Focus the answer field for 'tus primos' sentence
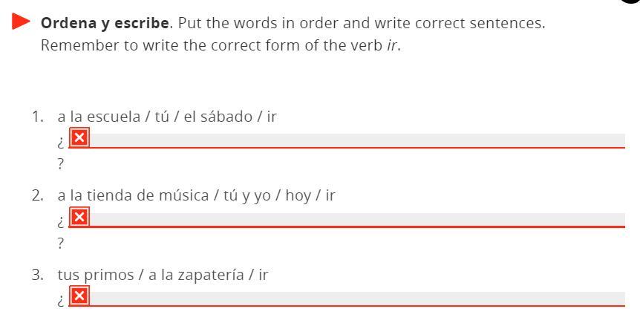Screen dimensions: 640x329 [x=347, y=299]
